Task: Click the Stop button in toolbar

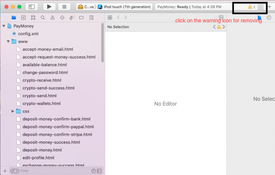Action: pyautogui.click(x=64, y=7)
